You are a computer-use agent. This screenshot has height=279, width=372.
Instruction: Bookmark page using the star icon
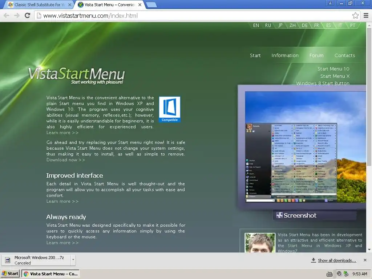click(355, 16)
